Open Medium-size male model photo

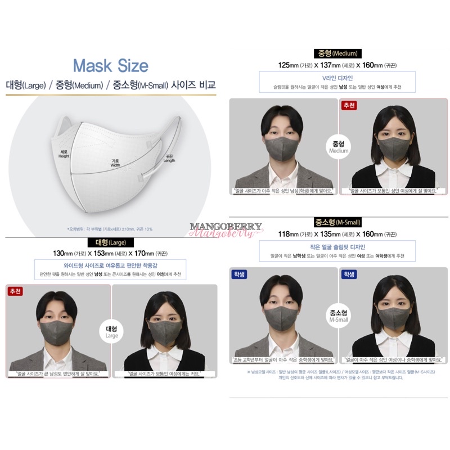point(283,147)
